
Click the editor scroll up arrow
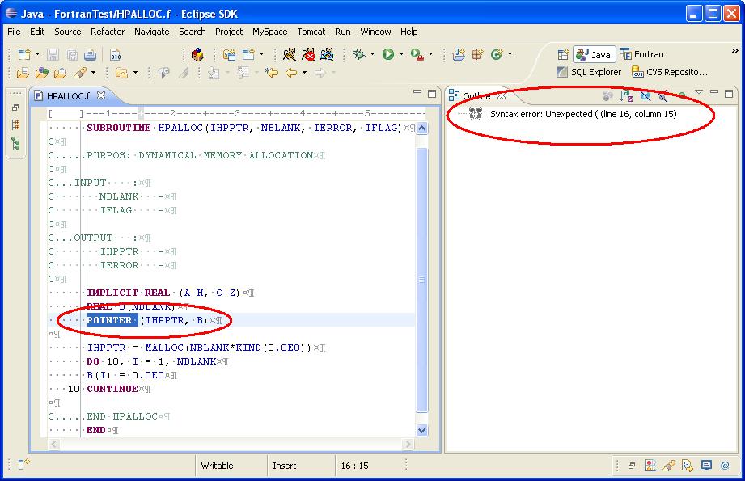coord(421,129)
